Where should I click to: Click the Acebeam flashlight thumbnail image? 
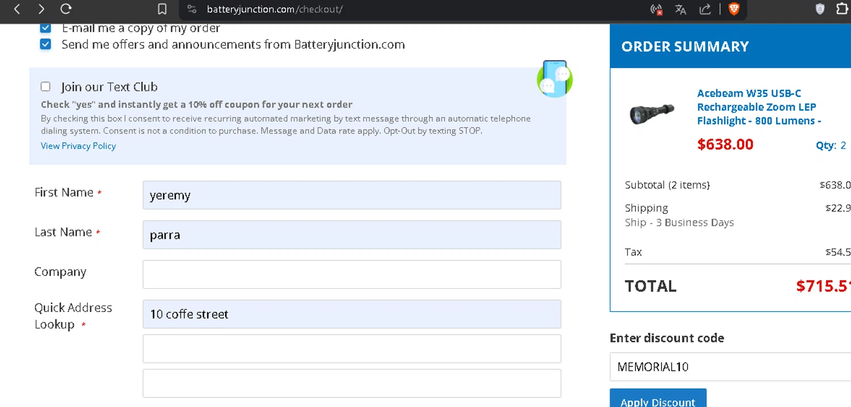[652, 113]
